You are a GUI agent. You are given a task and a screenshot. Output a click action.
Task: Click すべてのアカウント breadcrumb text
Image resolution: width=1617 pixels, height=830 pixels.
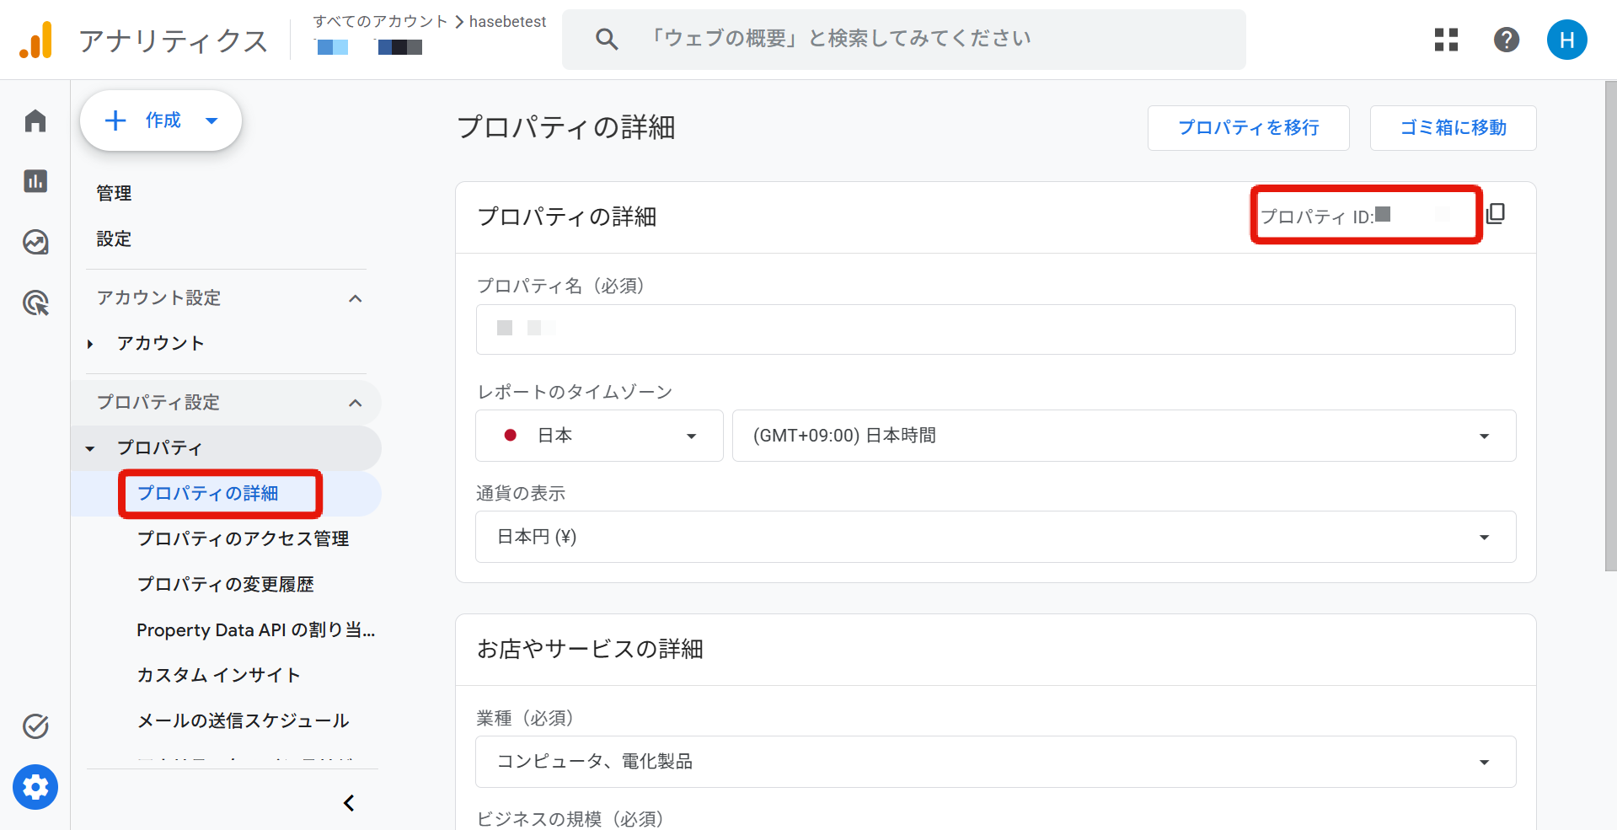click(x=380, y=21)
